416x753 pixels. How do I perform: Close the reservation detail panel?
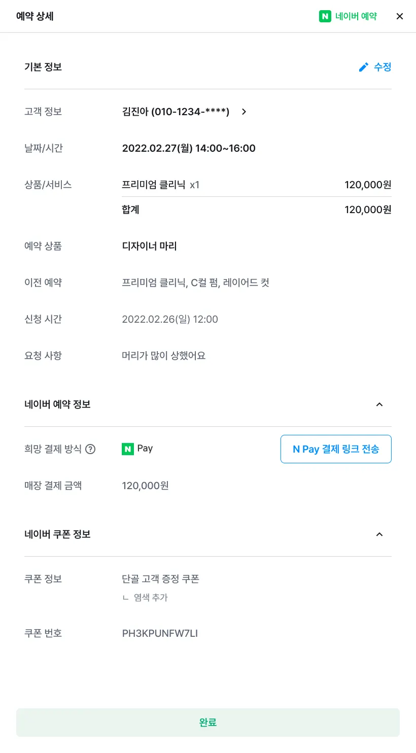point(400,16)
